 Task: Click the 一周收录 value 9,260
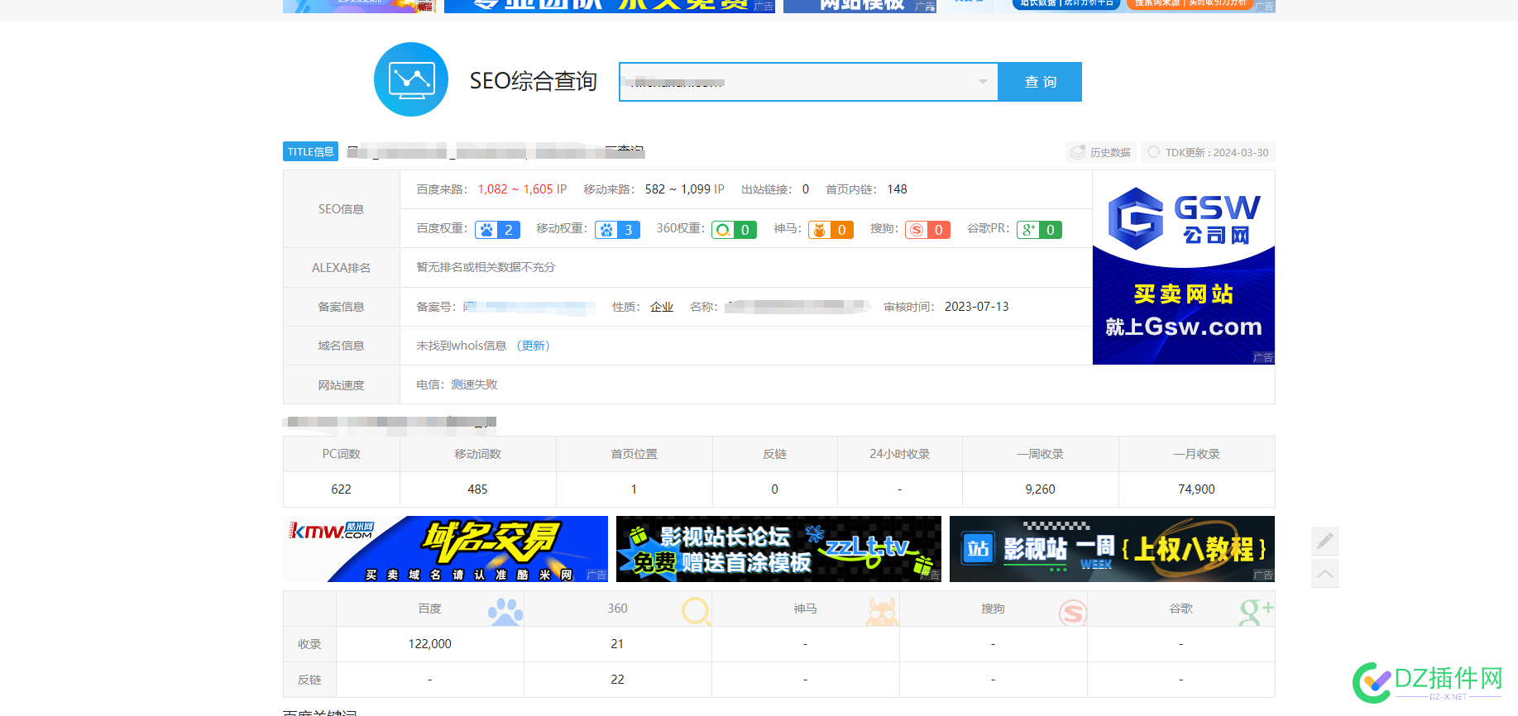[1040, 489]
